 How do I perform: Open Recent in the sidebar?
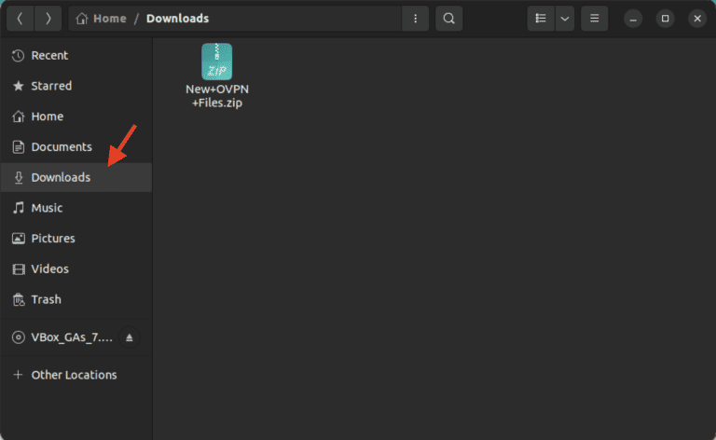pyautogui.click(x=49, y=56)
